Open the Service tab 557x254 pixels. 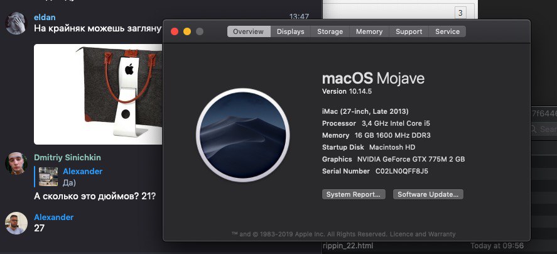447,31
